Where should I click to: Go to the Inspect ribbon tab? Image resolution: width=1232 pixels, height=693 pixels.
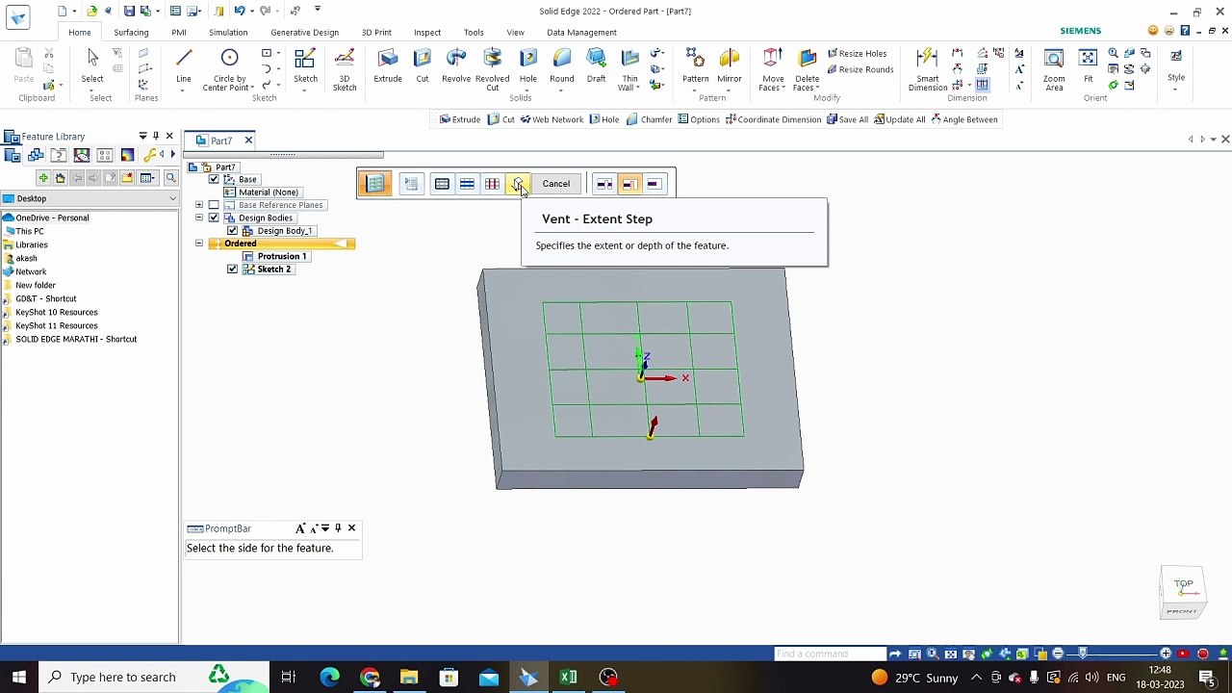(x=427, y=33)
